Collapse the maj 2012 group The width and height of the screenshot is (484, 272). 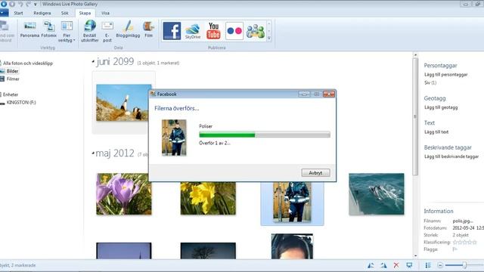[93, 153]
